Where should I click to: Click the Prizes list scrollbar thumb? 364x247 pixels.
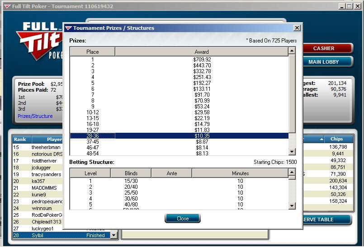292,93
